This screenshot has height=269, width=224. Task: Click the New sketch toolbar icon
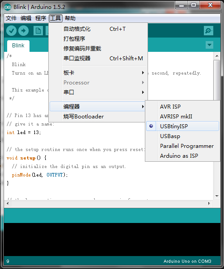[x=38, y=31]
